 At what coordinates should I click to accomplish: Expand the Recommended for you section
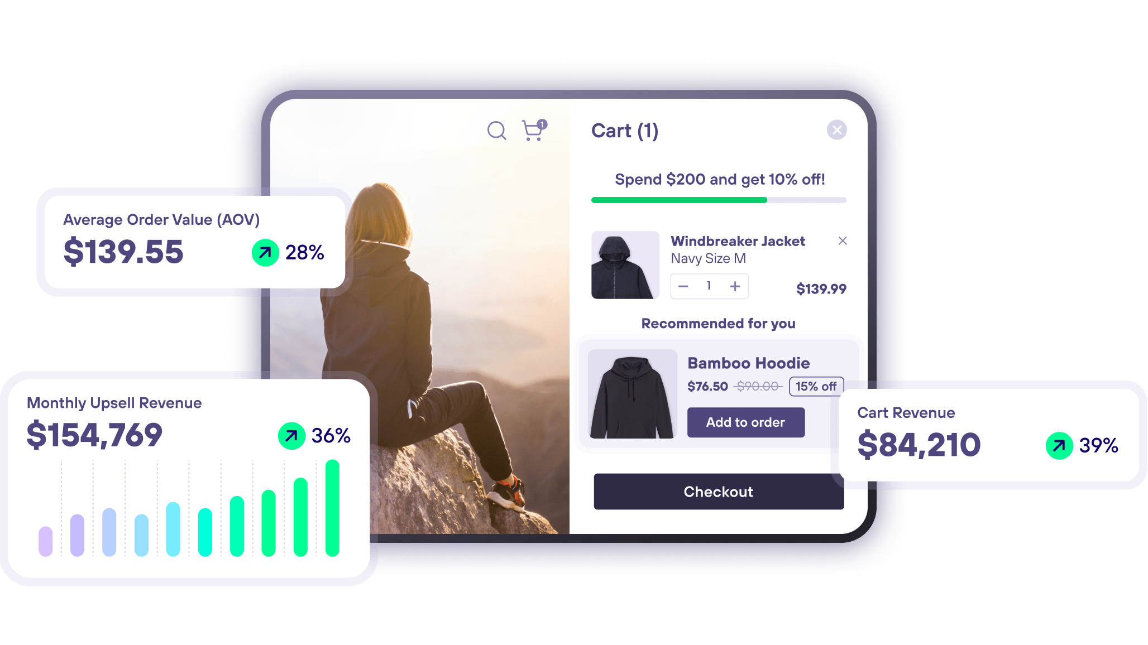pos(717,323)
